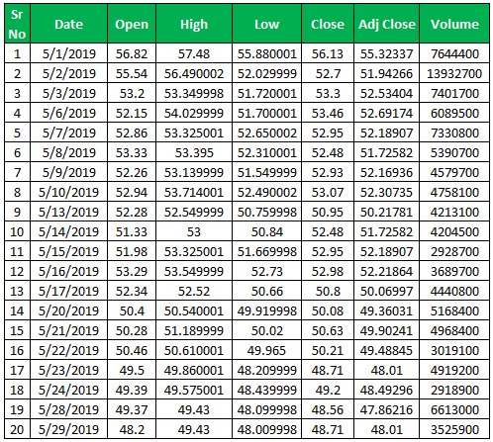Click the Adj Close value 47.86216

coord(386,409)
